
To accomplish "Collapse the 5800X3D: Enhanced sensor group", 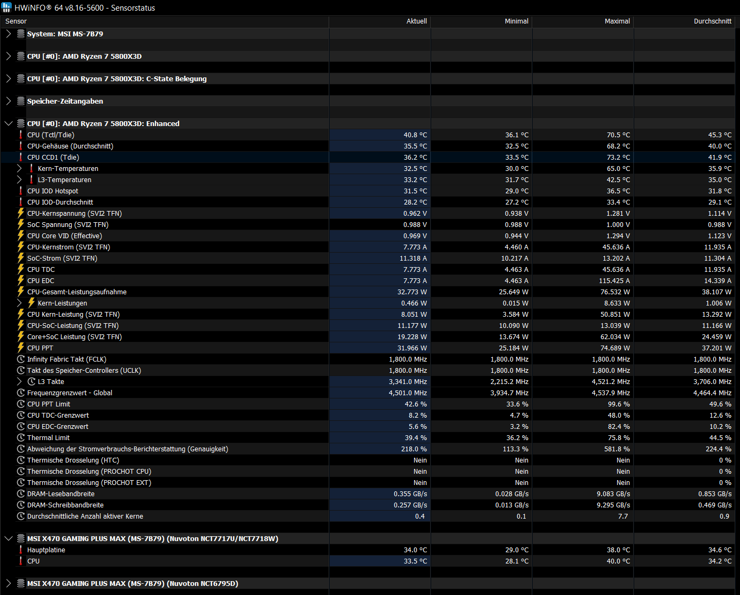I will (8, 123).
